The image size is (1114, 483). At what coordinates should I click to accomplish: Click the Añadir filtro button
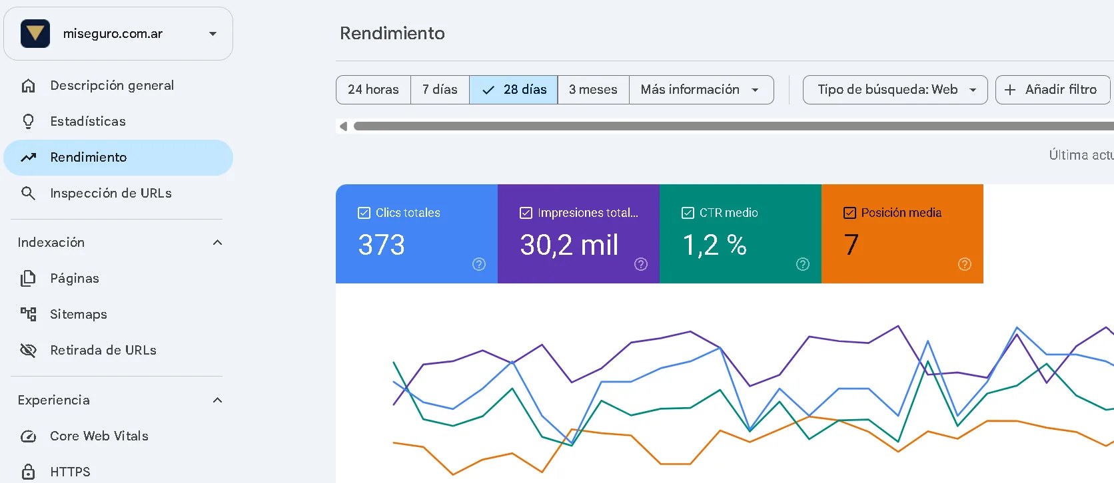[1053, 90]
